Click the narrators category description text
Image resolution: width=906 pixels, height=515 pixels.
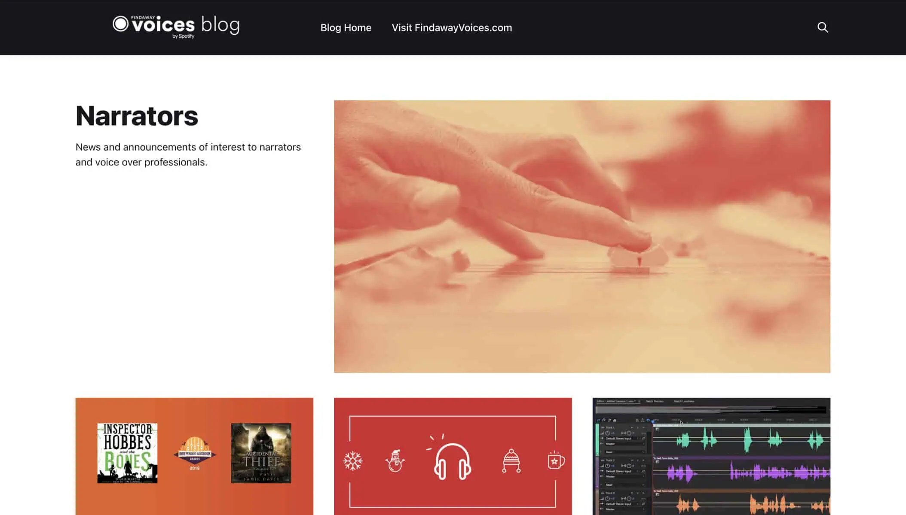pos(188,154)
